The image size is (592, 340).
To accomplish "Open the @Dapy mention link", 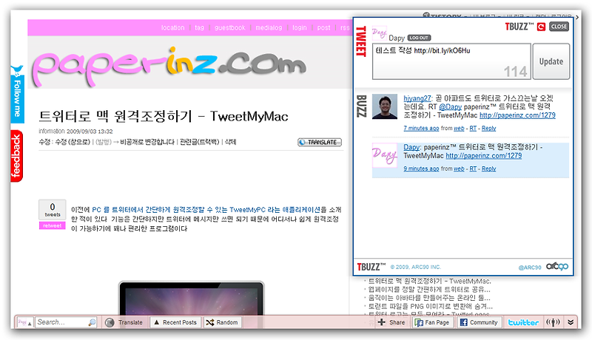I will point(450,106).
